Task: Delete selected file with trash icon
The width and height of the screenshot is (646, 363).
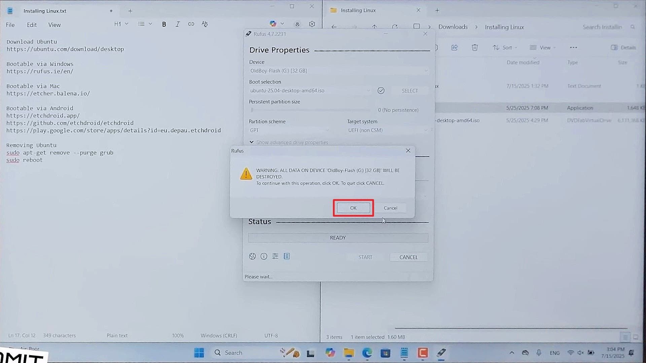Action: (x=474, y=48)
